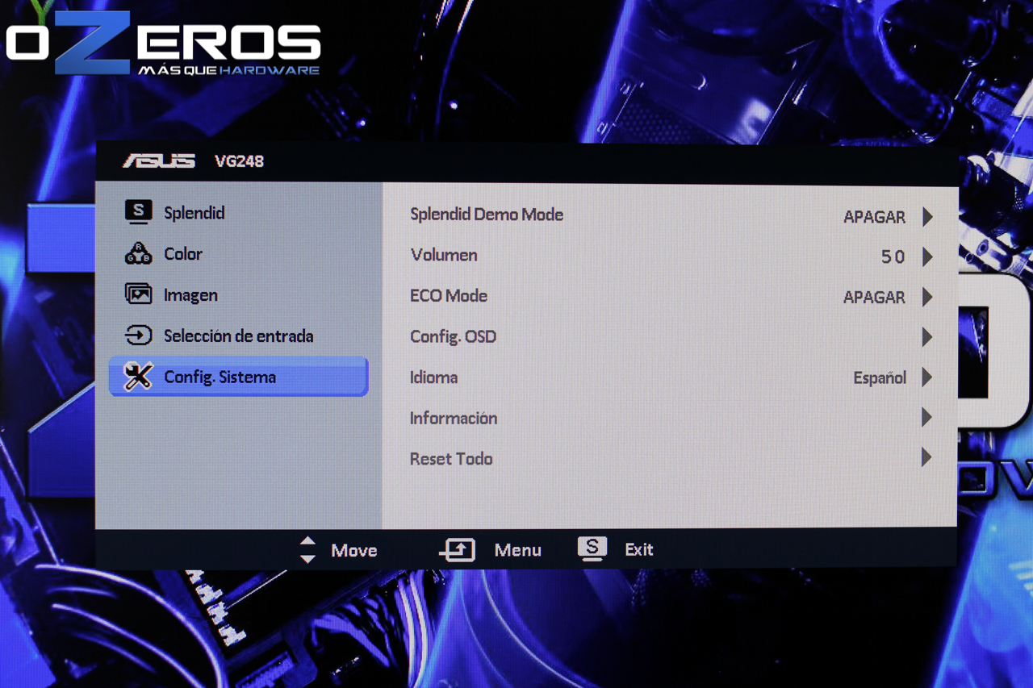
Task: Adjust the Volumen value 50
Action: click(x=893, y=257)
